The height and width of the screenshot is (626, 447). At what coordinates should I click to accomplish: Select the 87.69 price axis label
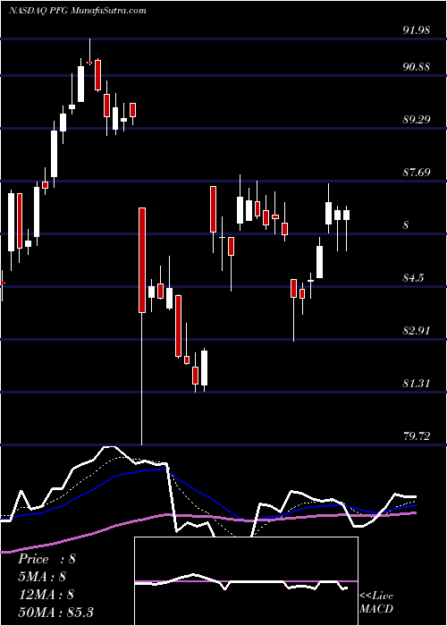(417, 173)
